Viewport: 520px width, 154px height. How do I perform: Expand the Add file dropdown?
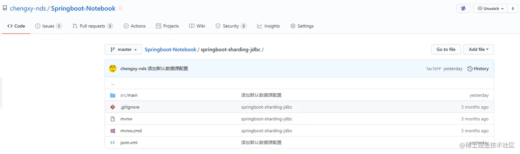click(479, 49)
